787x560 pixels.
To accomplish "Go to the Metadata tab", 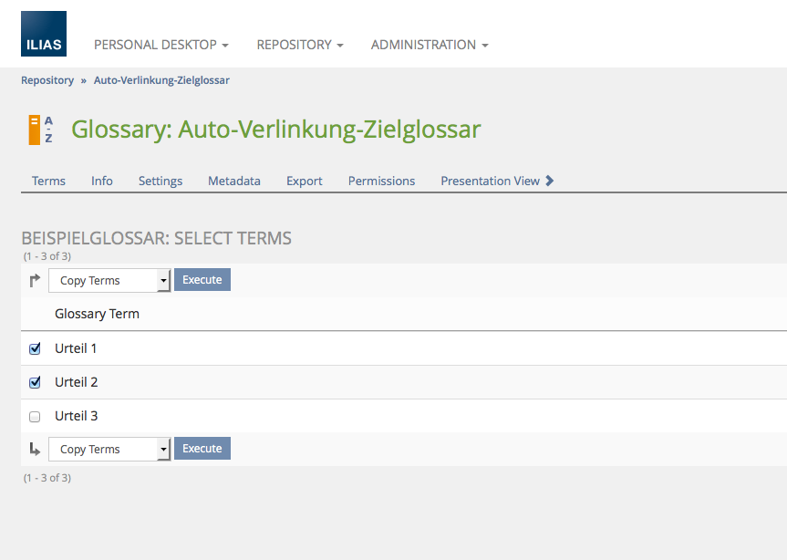I will (234, 181).
